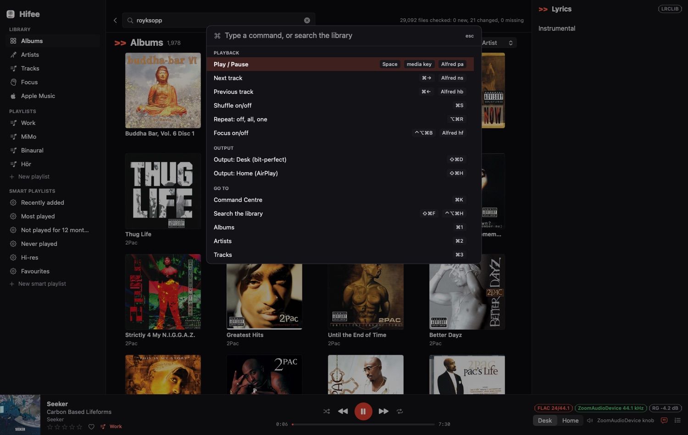Create a New smart playlist

point(38,284)
